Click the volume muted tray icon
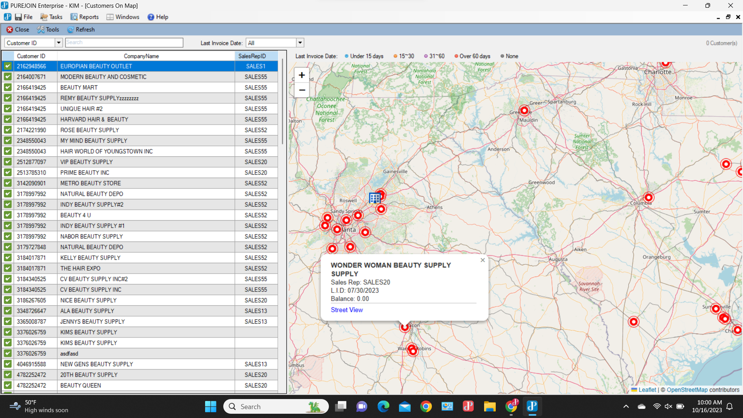This screenshot has width=743, height=418. (668, 406)
